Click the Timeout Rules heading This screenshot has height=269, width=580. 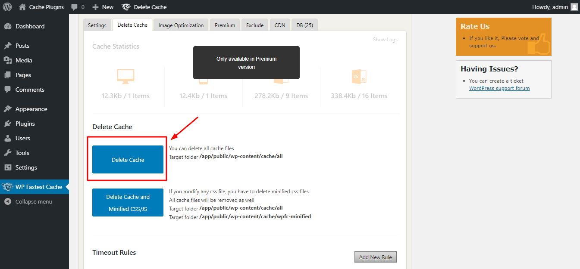point(114,252)
